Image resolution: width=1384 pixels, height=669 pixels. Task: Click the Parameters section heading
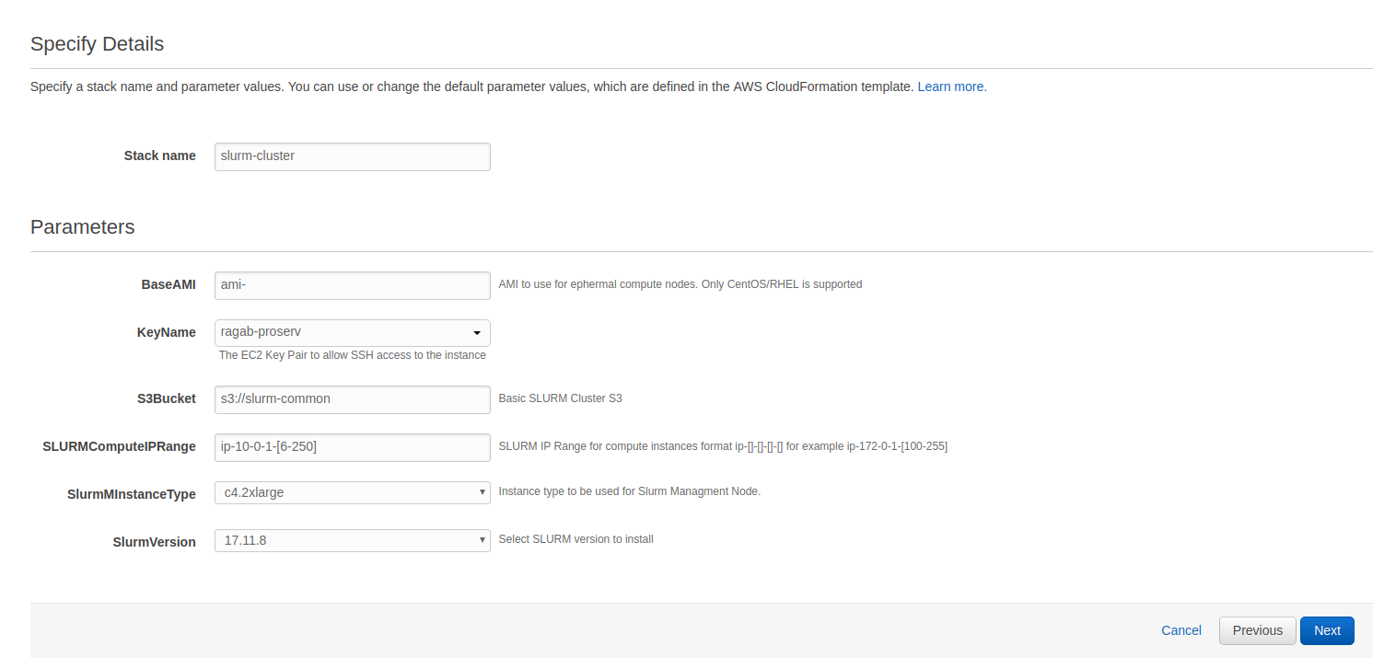[x=82, y=227]
